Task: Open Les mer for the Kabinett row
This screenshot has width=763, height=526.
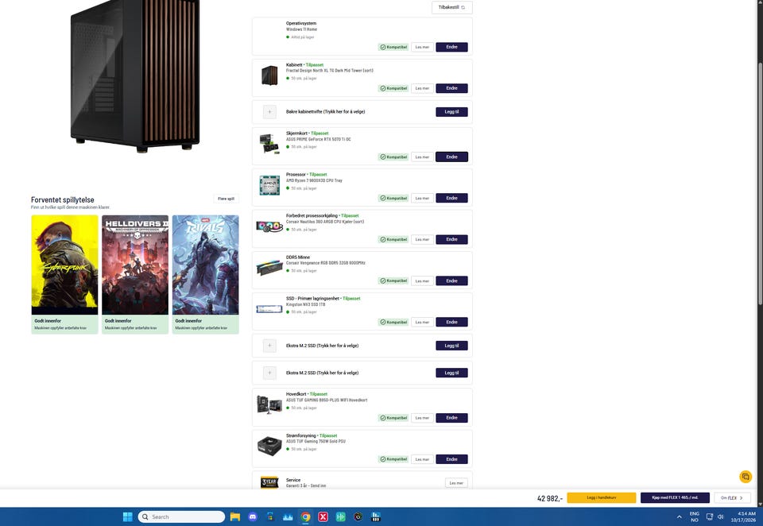Action: (422, 88)
